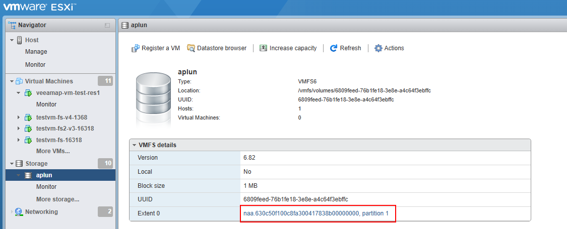Click More storage... link
Screen dimensions: 567x229
point(58,199)
